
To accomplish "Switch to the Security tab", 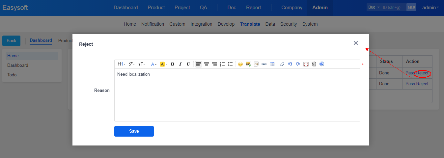I will (x=289, y=24).
